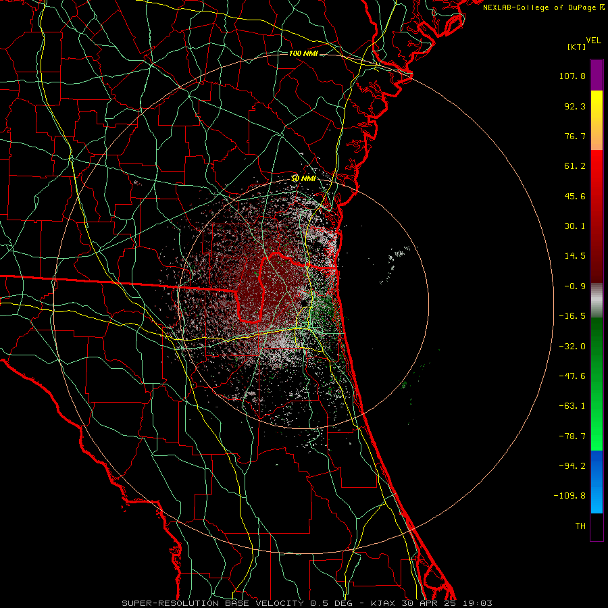The image size is (608, 608).
Task: Pick the purple segment of the velocity color bar
Action: [x=597, y=75]
